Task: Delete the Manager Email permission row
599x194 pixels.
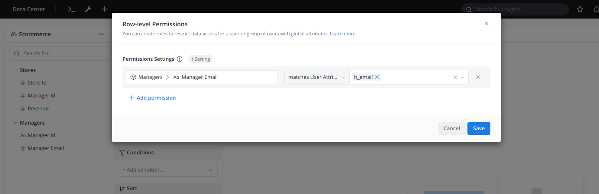Action: [478, 78]
